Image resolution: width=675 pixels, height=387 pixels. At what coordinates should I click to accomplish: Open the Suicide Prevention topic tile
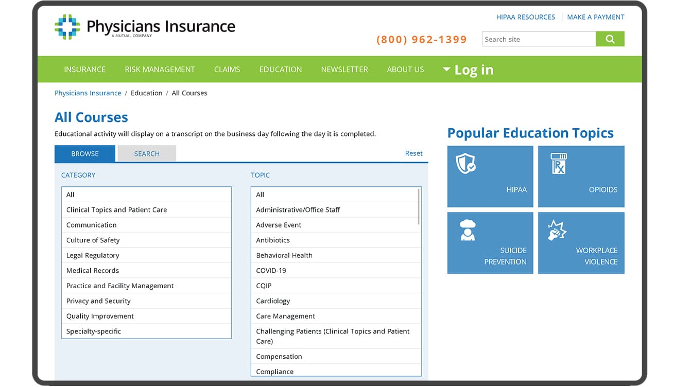coord(490,243)
